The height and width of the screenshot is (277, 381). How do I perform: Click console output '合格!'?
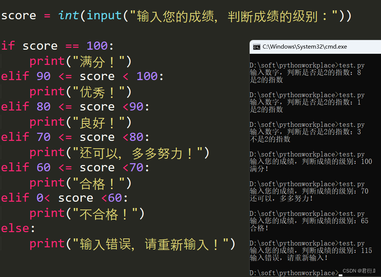point(259,228)
